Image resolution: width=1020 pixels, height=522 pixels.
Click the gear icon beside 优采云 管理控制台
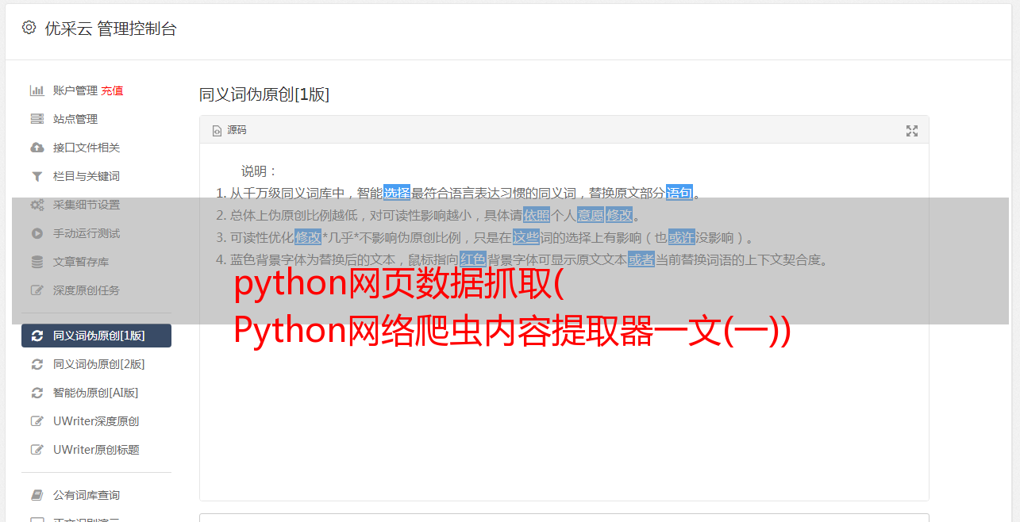pos(29,28)
